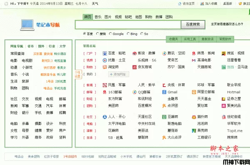Click the Guokr icon beside 果壳网
The width and height of the screenshot is (250, 165).
[194, 131]
